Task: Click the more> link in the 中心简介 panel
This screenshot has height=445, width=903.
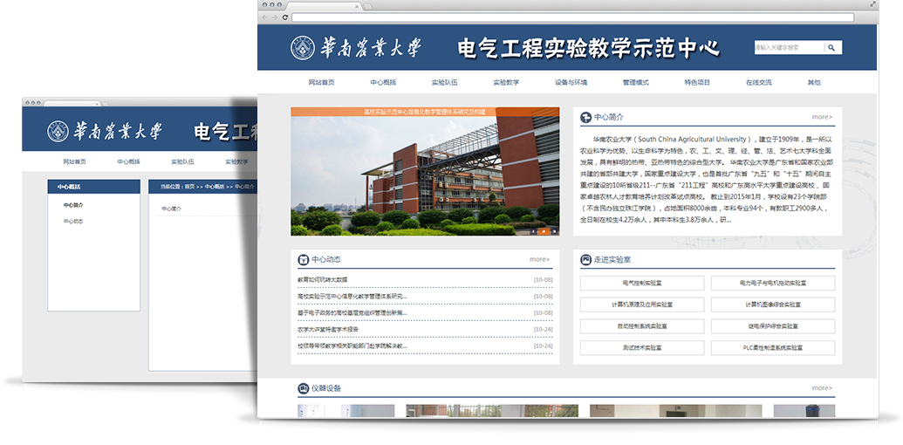Action: click(822, 116)
